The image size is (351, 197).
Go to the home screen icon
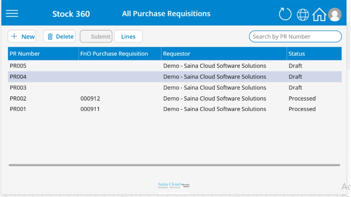pyautogui.click(x=319, y=14)
